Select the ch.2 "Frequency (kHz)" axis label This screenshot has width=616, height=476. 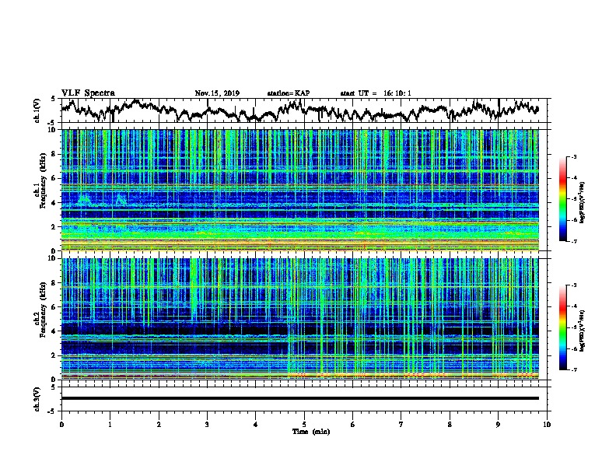(x=43, y=310)
